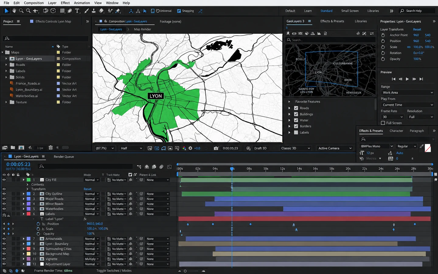438x274 pixels.
Task: Select Lyon_Boundary.ai in Project panel
Action: tap(29, 90)
